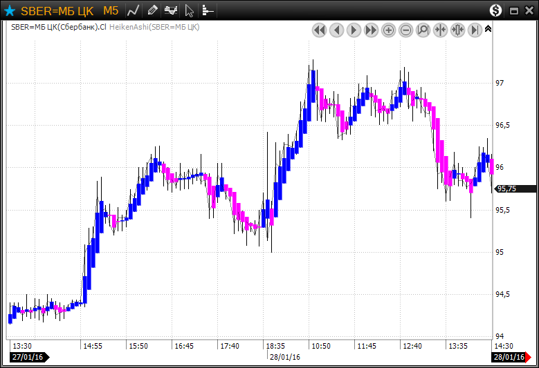Select the cursor pointer tool

[190, 10]
